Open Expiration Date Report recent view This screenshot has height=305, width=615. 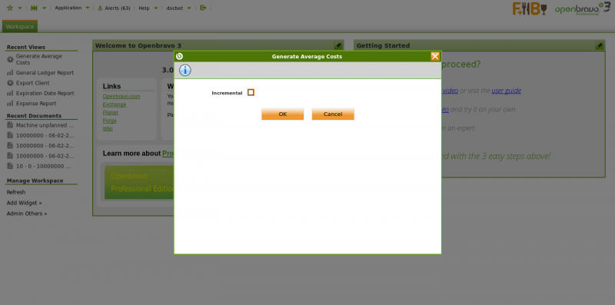[45, 93]
